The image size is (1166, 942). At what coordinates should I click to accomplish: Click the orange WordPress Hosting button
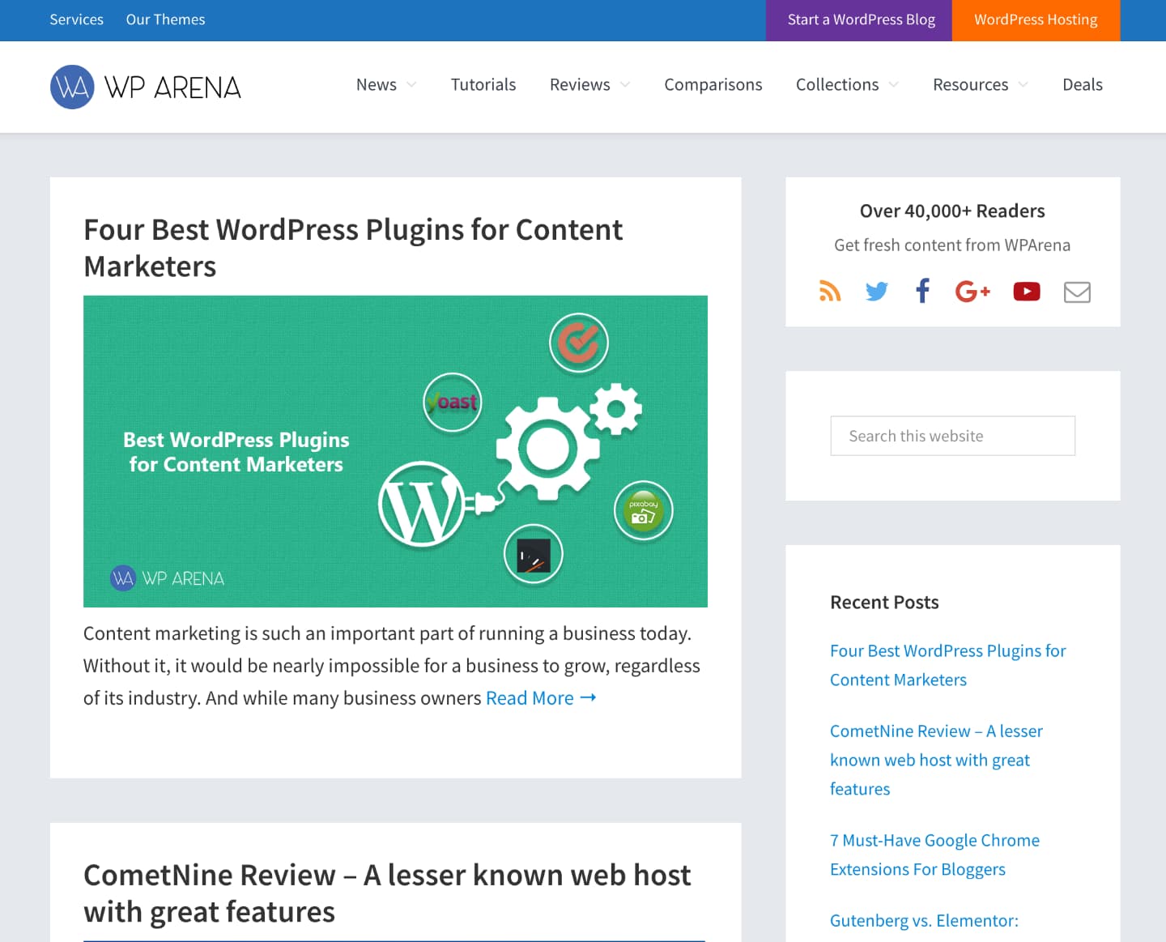[x=1036, y=20]
